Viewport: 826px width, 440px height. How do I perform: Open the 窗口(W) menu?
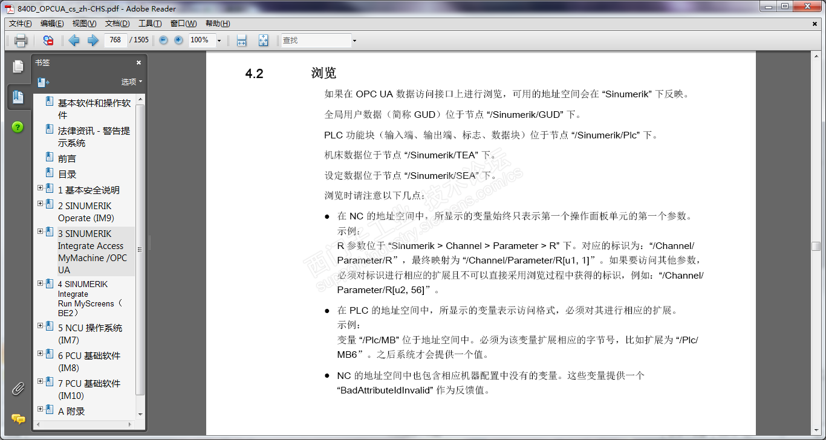coord(183,24)
